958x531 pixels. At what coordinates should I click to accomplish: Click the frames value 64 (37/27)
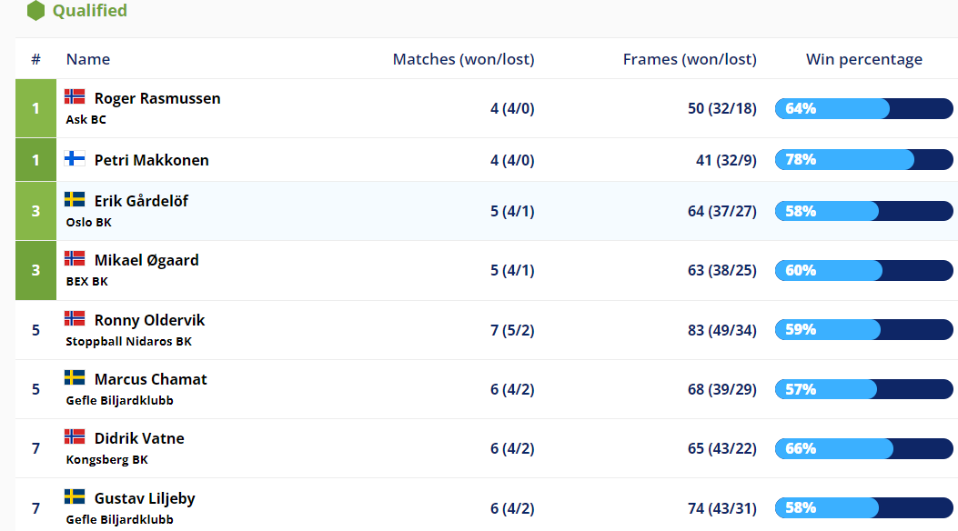[722, 211]
